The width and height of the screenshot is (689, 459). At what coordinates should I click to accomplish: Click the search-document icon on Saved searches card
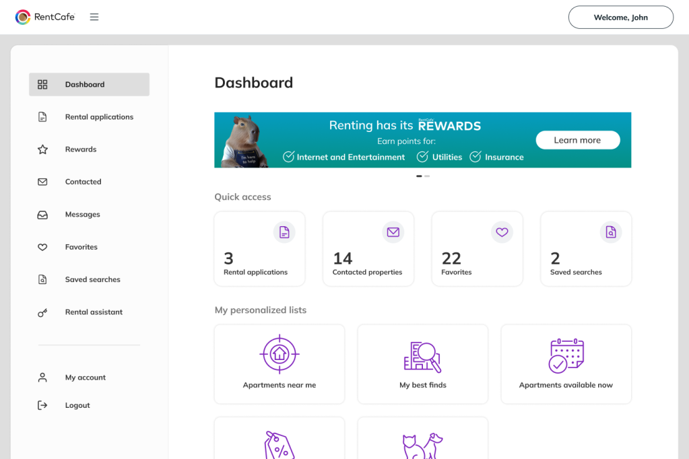(611, 232)
